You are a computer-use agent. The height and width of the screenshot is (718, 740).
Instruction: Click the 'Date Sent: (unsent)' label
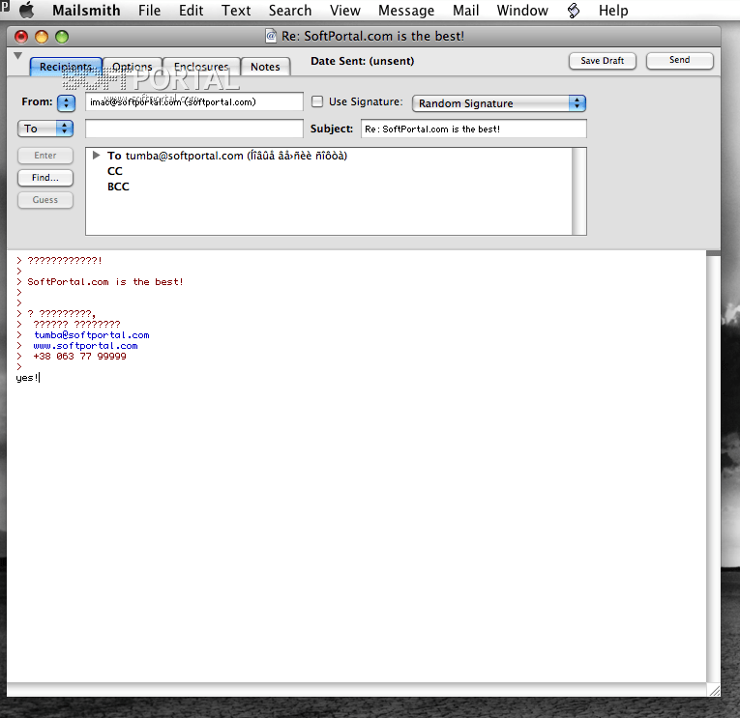(x=362, y=61)
